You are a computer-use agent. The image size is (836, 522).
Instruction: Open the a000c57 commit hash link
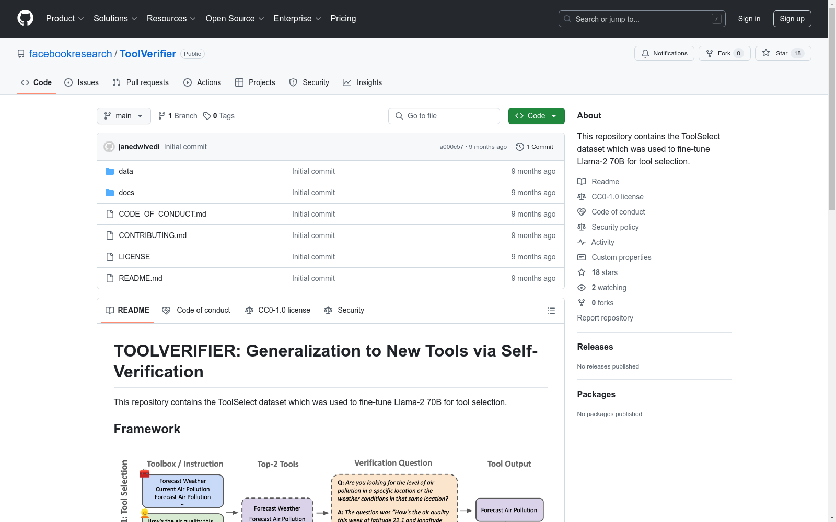coord(451,147)
